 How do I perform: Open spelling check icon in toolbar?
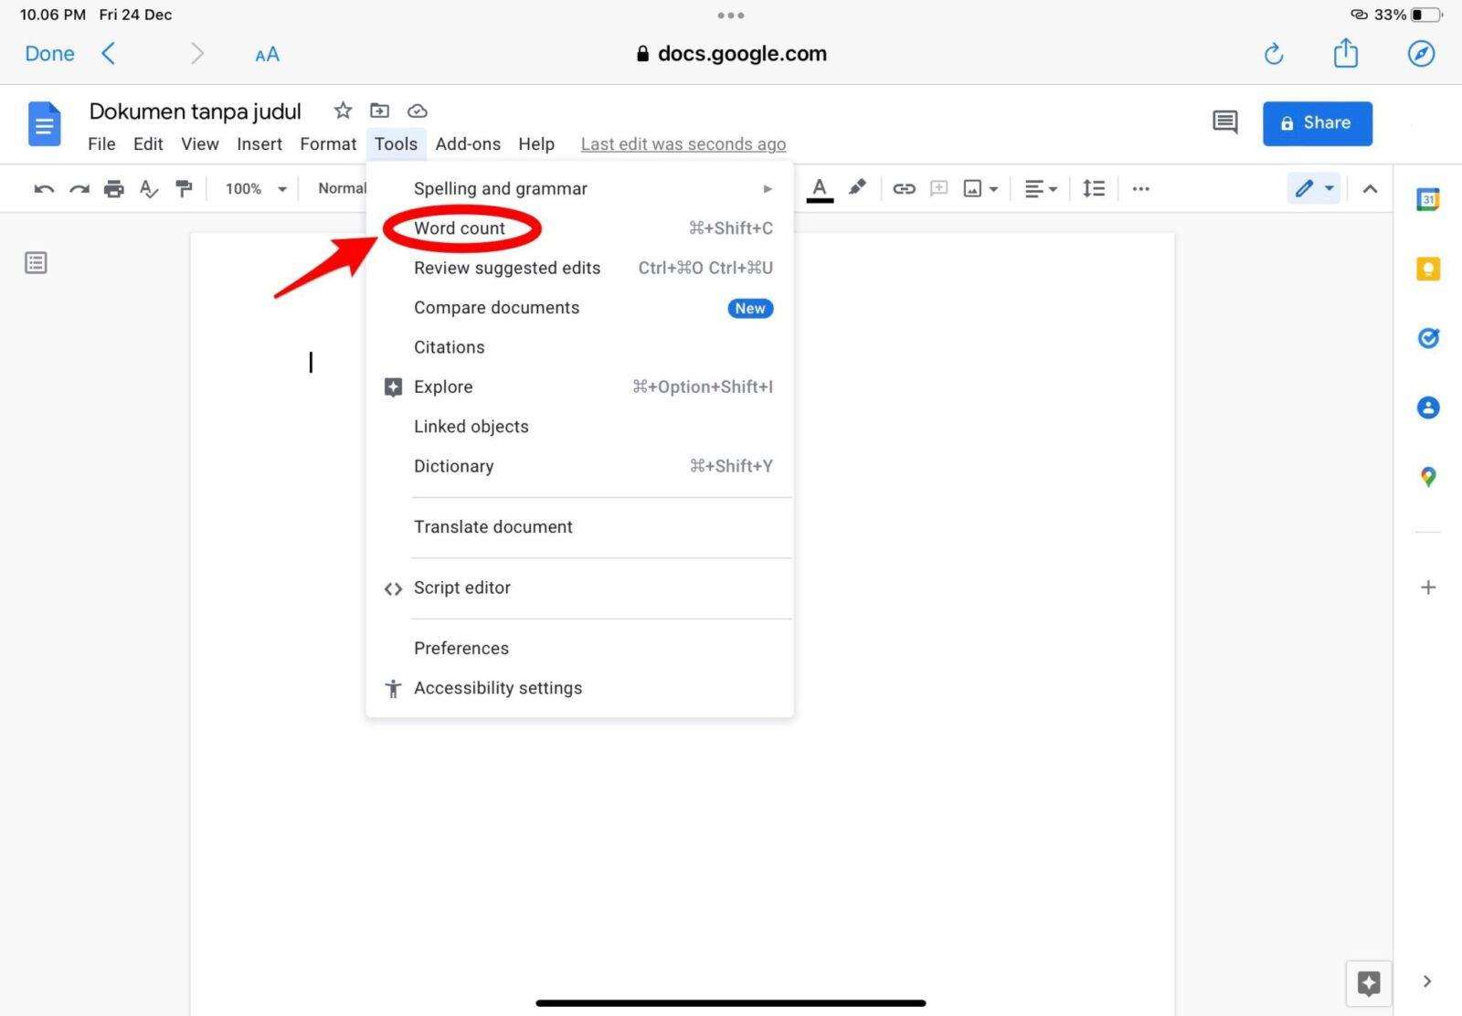click(148, 188)
